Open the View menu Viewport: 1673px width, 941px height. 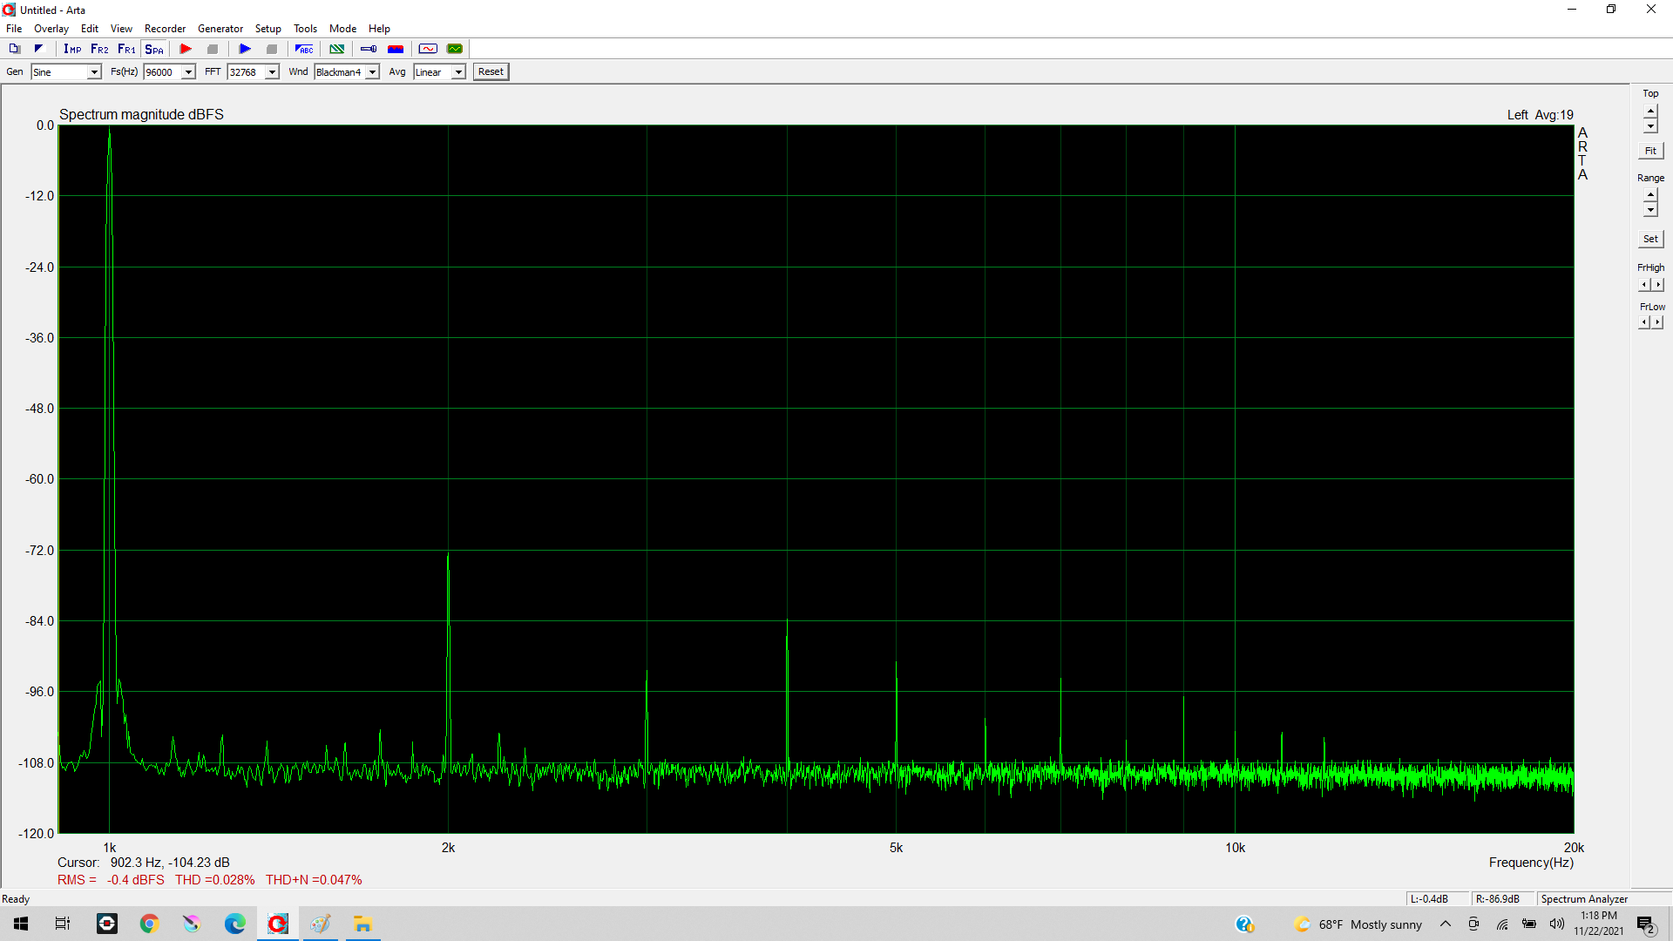(121, 29)
